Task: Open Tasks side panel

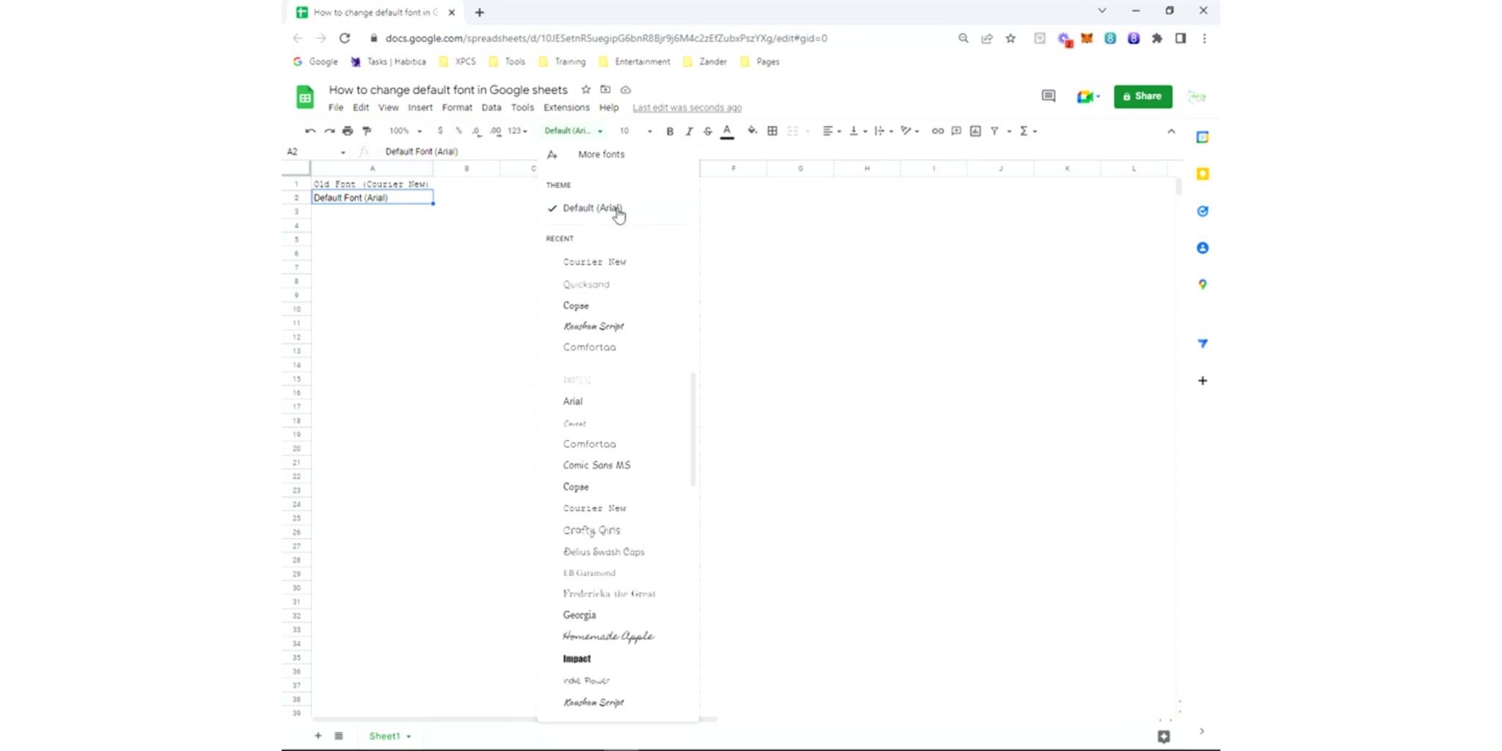Action: click(x=1202, y=211)
